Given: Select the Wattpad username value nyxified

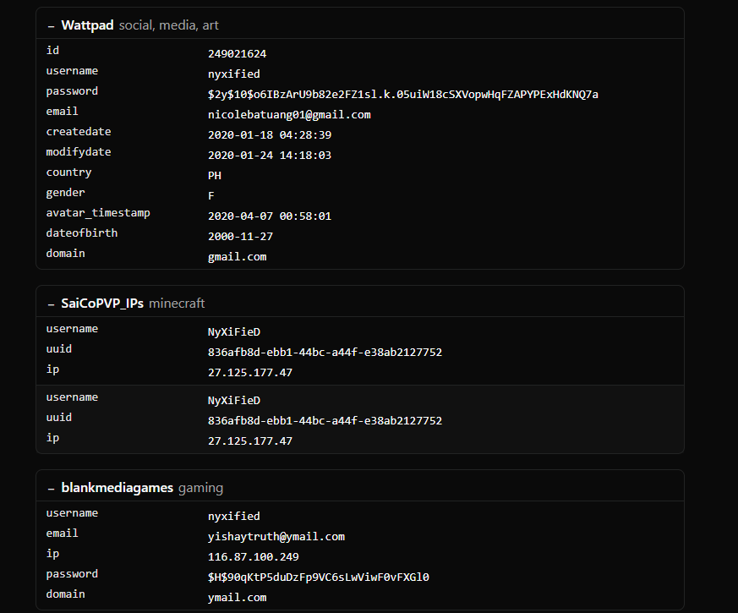Looking at the screenshot, I should click(x=234, y=74).
